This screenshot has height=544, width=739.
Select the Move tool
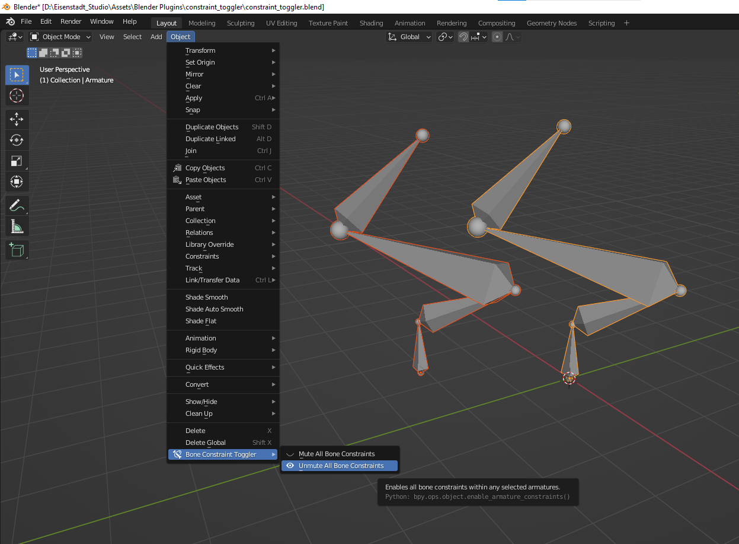17,119
